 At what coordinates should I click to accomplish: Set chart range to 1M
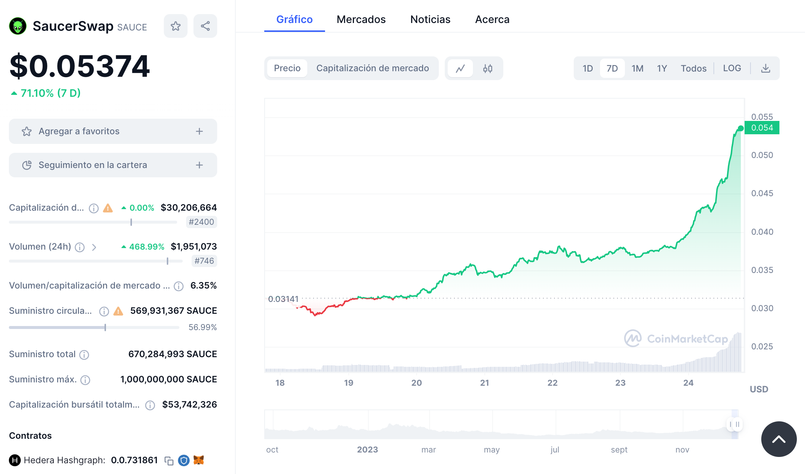coord(637,68)
